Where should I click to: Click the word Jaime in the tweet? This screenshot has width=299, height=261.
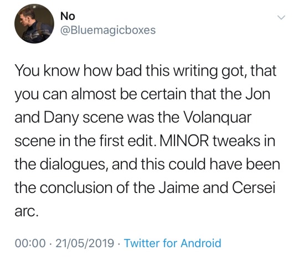click(180, 187)
